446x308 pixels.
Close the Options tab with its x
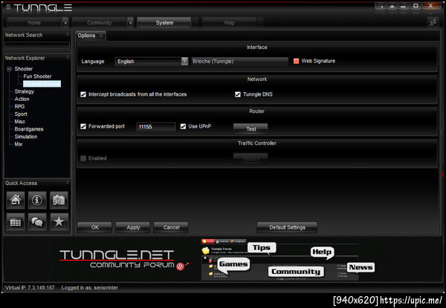(x=101, y=36)
